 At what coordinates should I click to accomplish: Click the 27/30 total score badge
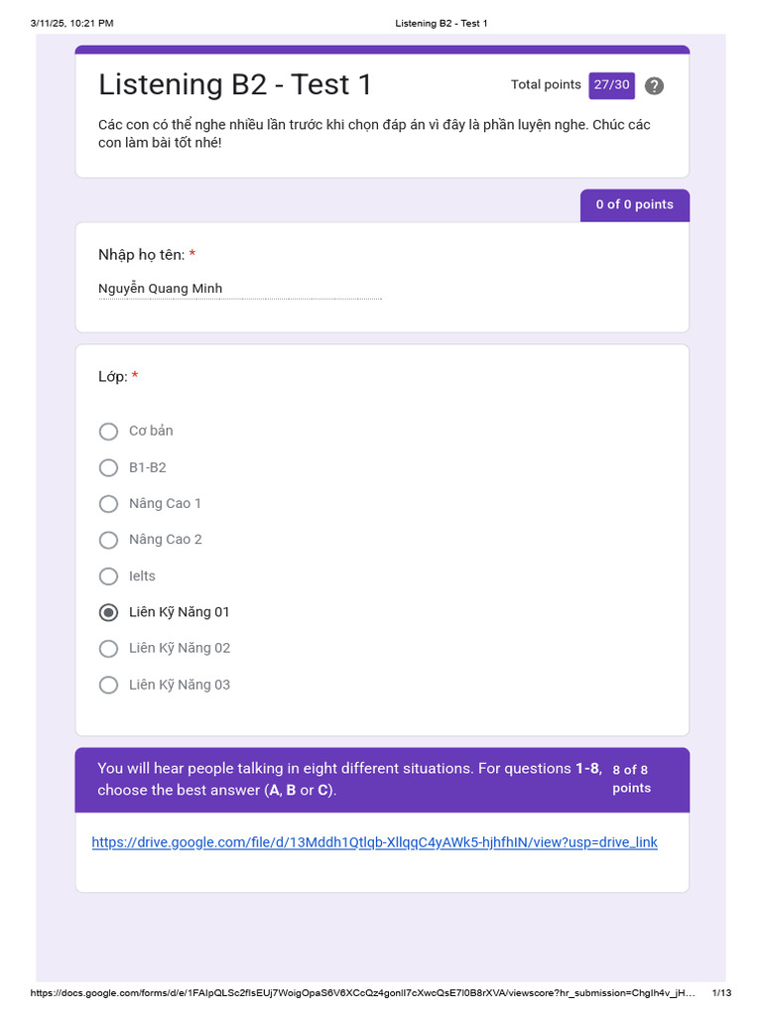click(611, 85)
